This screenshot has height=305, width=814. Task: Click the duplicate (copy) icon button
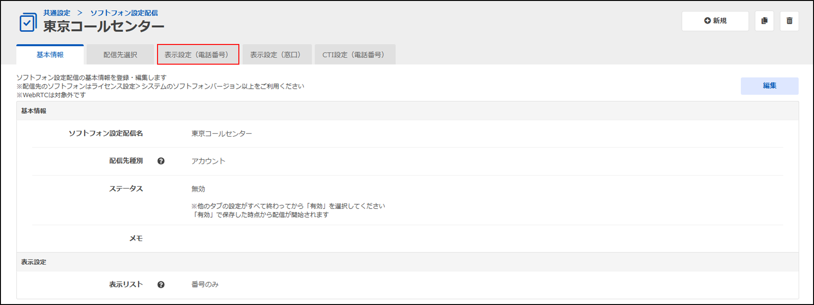[x=764, y=21]
